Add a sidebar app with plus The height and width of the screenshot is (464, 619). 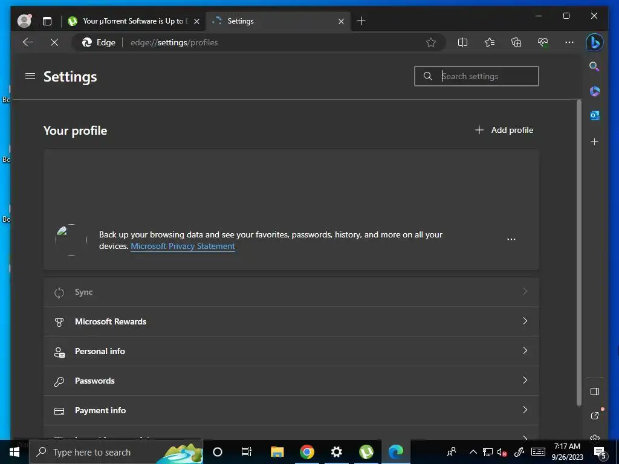click(595, 141)
